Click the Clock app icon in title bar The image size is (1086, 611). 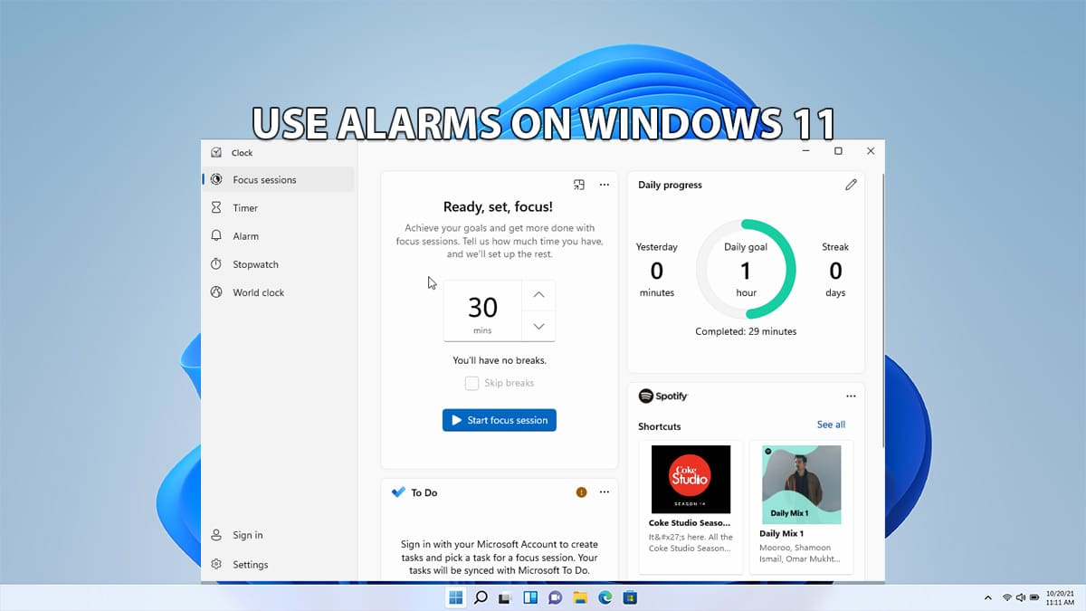pos(216,152)
